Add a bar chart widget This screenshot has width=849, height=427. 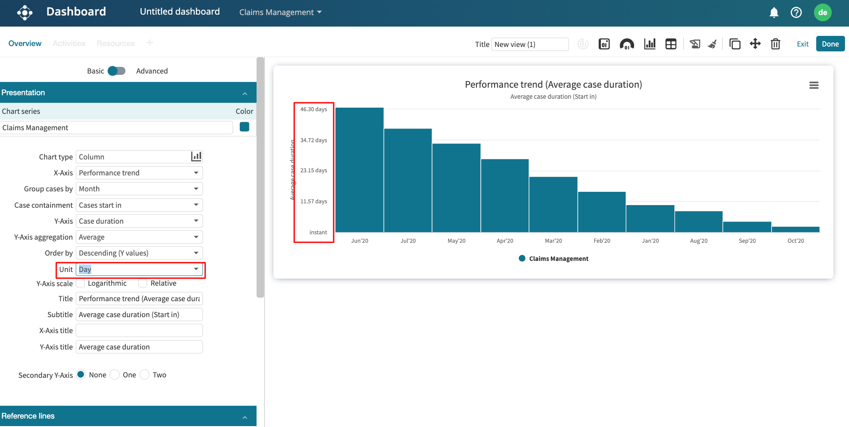tap(650, 44)
